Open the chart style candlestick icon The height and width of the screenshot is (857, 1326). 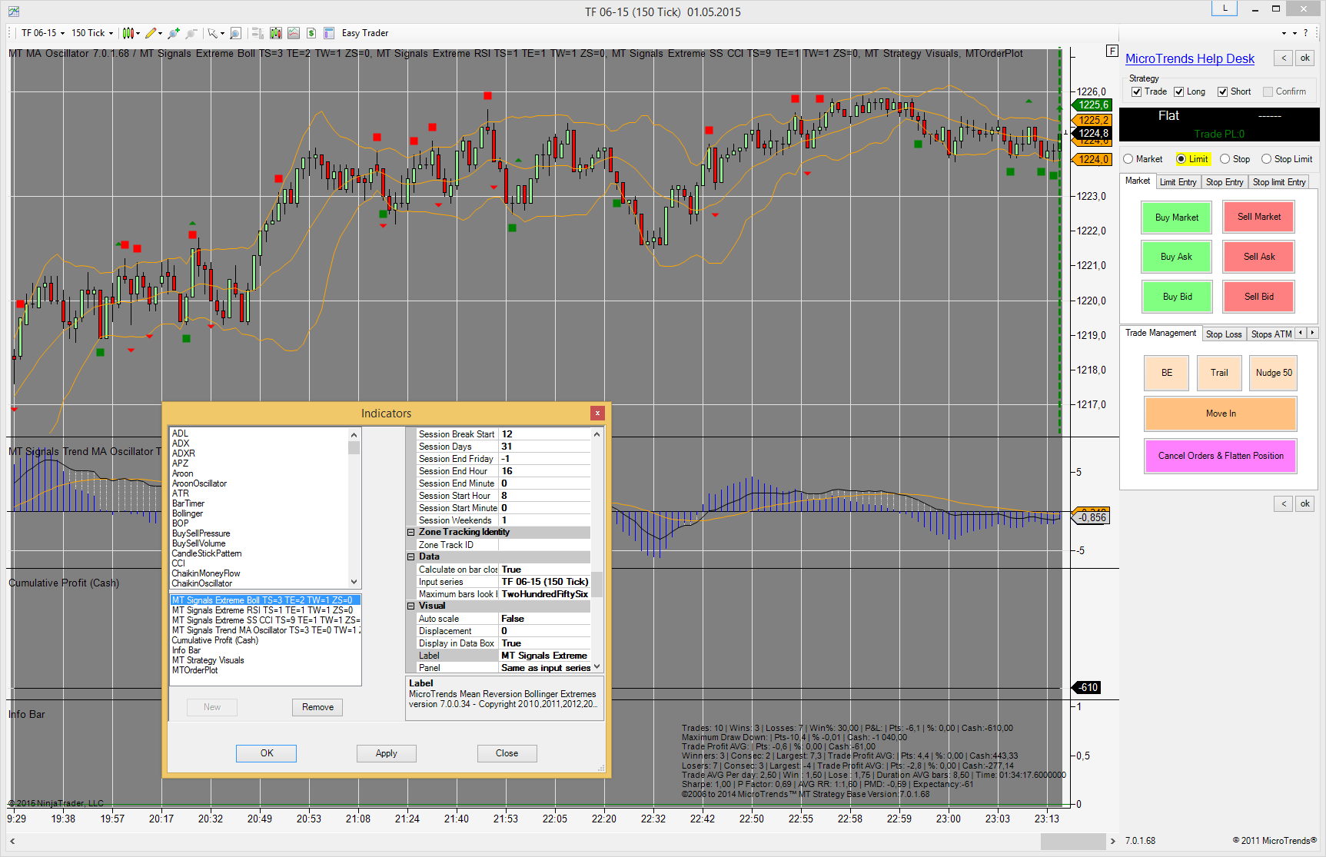pos(128,33)
